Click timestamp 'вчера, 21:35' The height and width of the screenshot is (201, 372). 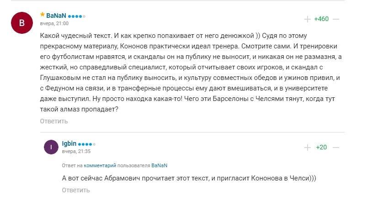point(76,151)
